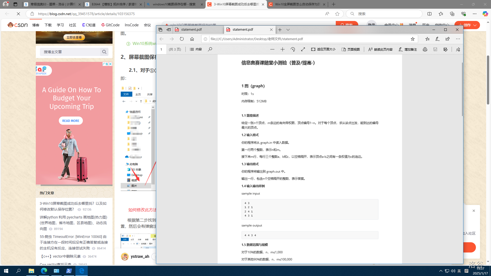Image resolution: width=491 pixels, height=276 pixels.
Task: Open the 页面视图 page view options
Action: click(351, 49)
